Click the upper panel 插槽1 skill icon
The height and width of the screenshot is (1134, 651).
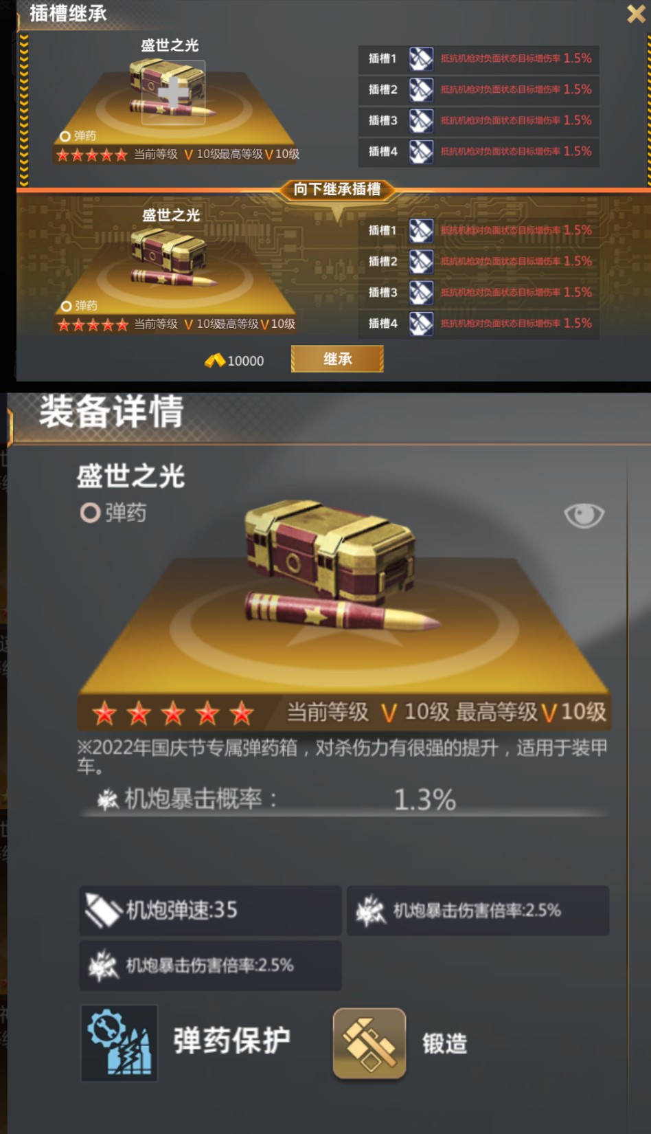tap(421, 58)
